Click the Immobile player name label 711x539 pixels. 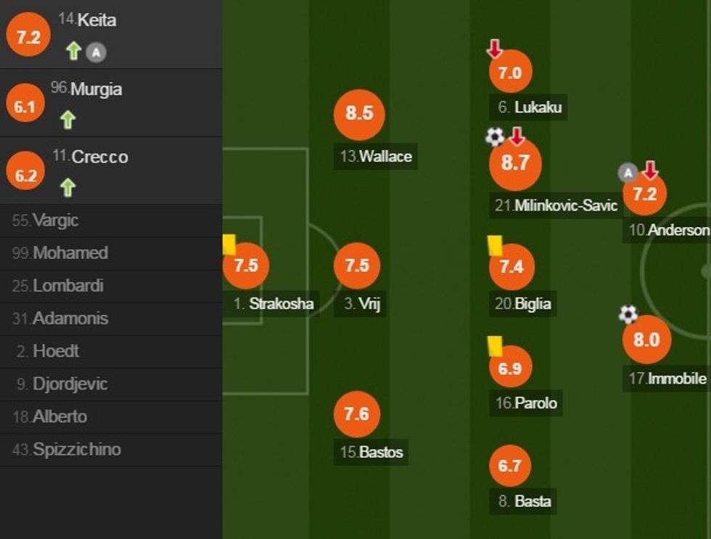pyautogui.click(x=667, y=379)
